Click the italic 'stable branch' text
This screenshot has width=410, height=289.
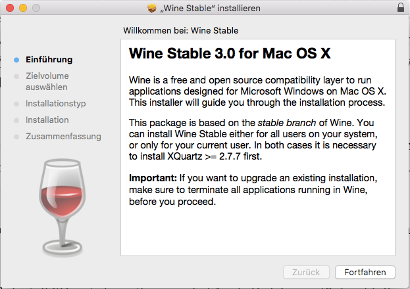[286, 123]
